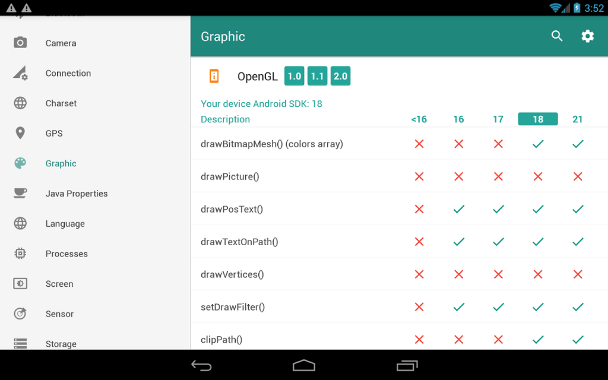
Task: Open Charset in the sidebar
Action: [x=95, y=103]
